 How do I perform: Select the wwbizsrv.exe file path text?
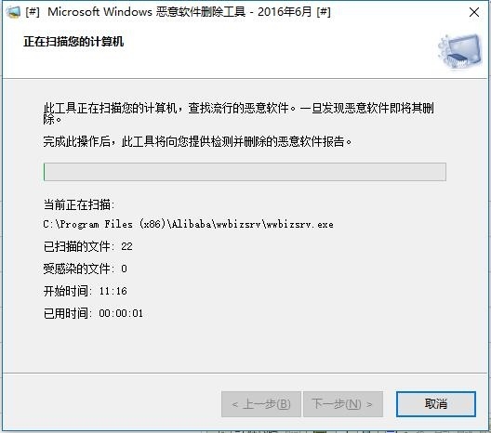point(188,224)
